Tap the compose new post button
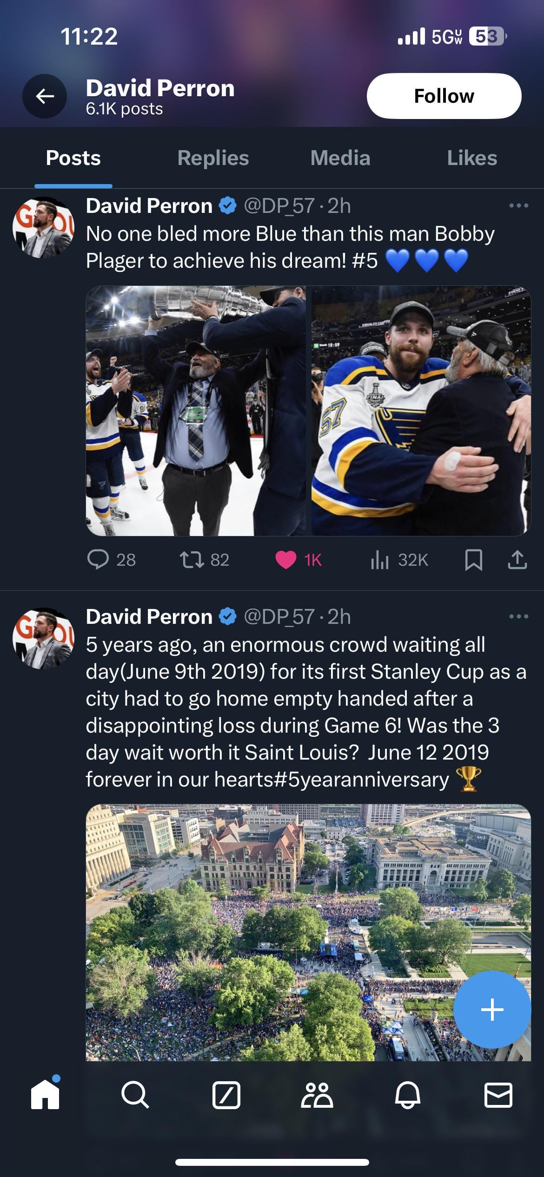Image resolution: width=544 pixels, height=1177 pixels. (492, 1010)
